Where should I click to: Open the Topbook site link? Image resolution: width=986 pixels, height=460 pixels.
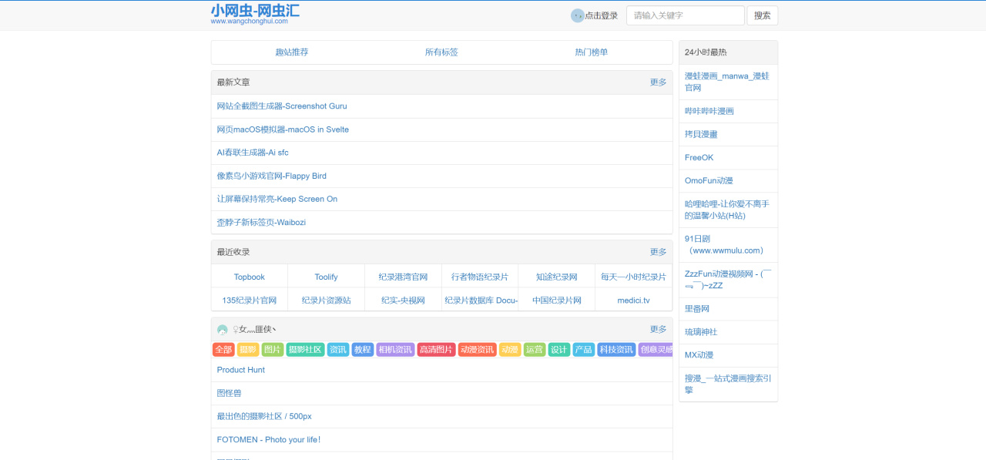[x=250, y=277]
